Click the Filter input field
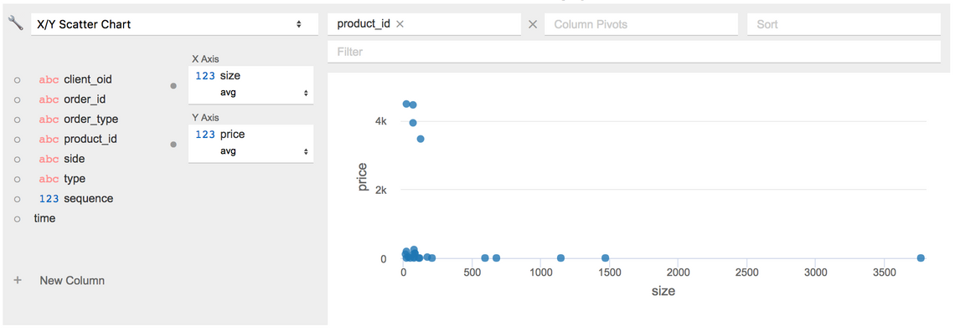Viewport: 955px width, 331px height. click(634, 52)
